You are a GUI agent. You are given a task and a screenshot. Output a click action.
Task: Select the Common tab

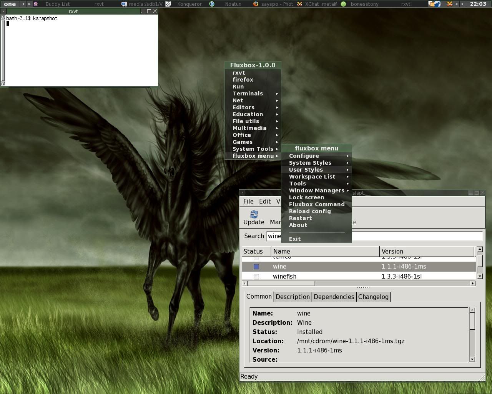tap(259, 296)
